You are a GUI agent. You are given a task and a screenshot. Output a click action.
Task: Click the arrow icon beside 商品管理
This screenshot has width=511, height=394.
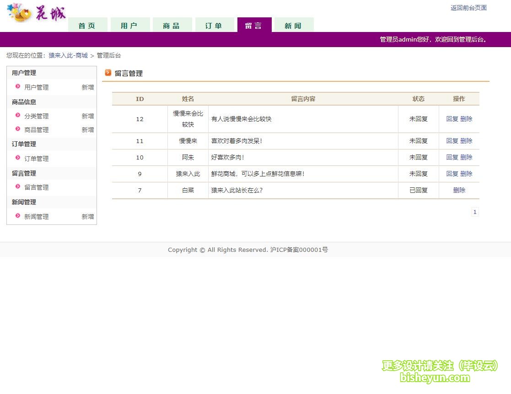(17, 129)
